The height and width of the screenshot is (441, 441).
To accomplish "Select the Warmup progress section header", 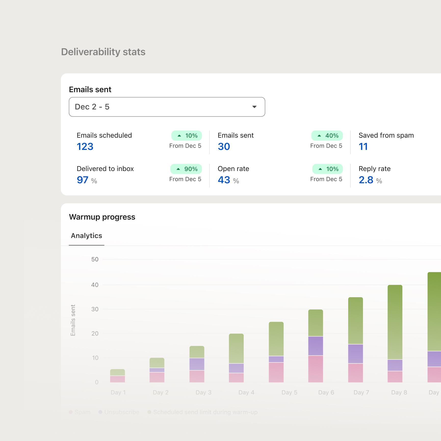I will pyautogui.click(x=102, y=217).
